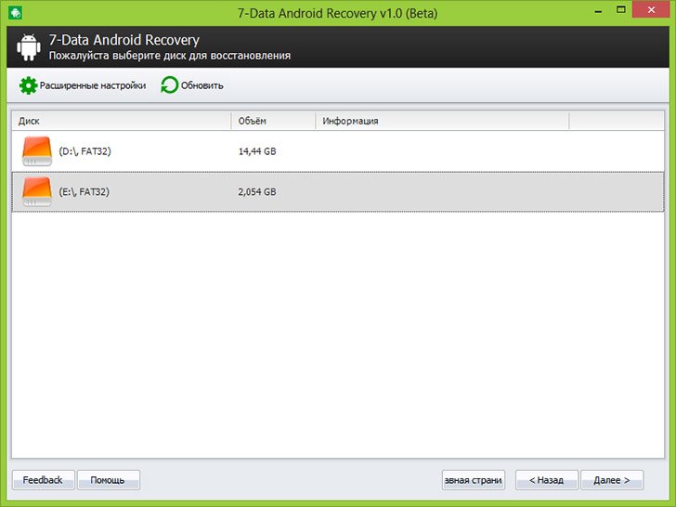Click the Android robot logo
676x507 pixels.
tap(29, 47)
